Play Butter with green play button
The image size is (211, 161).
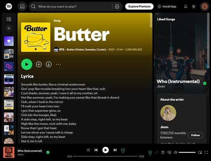(26, 64)
